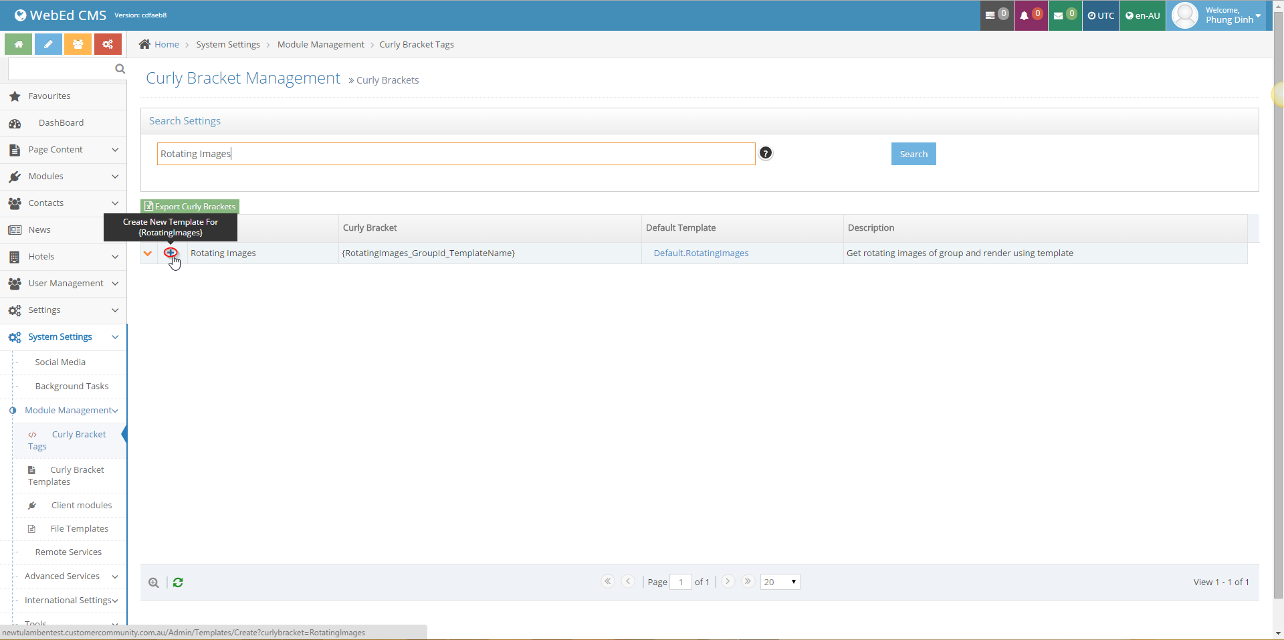Click the en-AU language selector

coord(1142,15)
